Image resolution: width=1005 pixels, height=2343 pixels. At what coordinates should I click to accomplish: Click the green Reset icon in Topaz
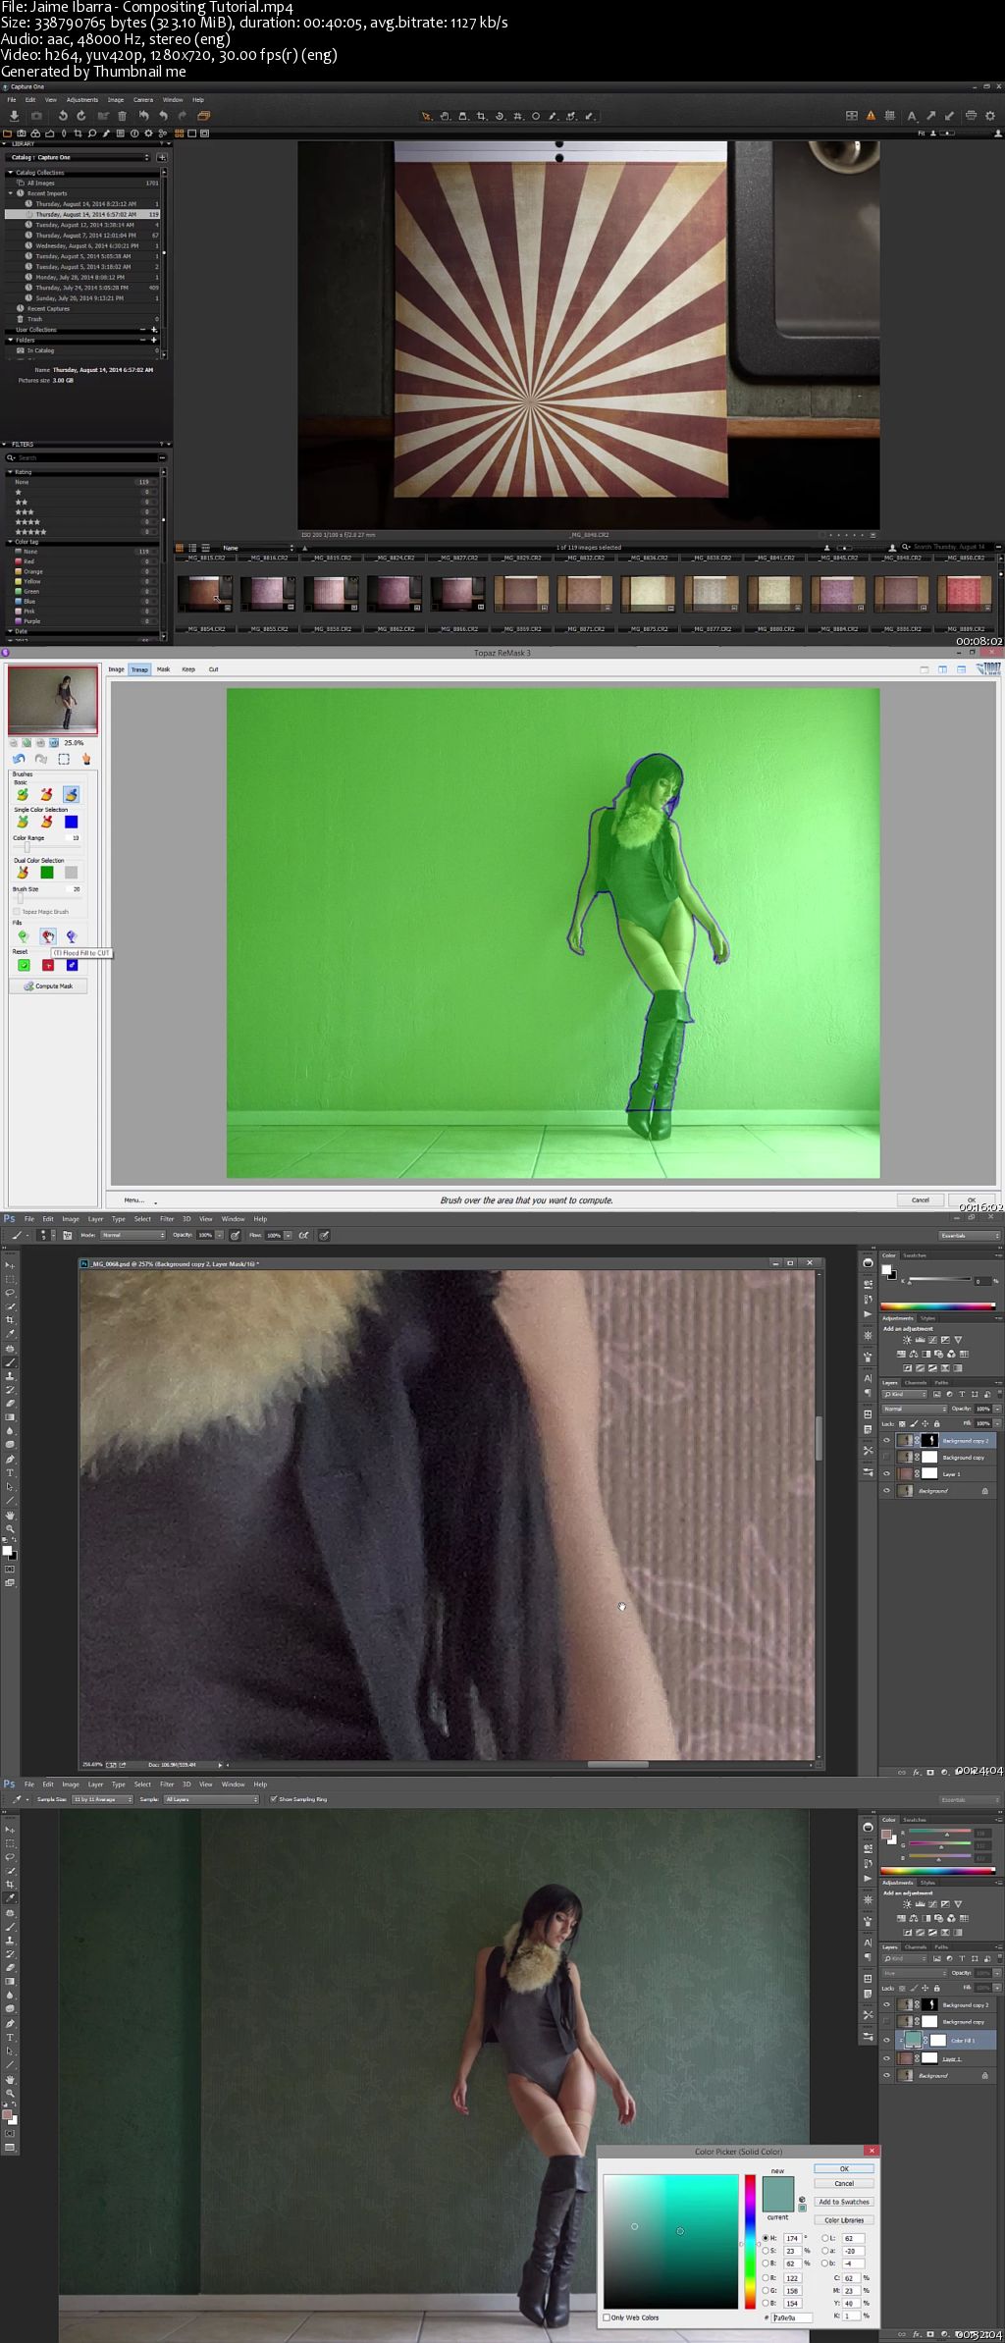click(24, 965)
